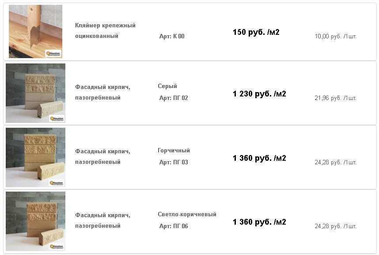This screenshot has width=379, height=255.
Task: Open the Кляймер крепежный оцинкованный title
Action: (x=105, y=31)
